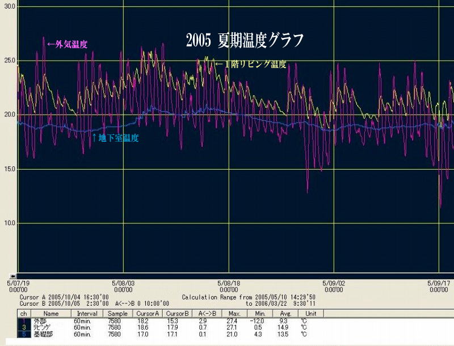The height and width of the screenshot is (346, 454).
Task: Click the 'Name' column header
Action: click(x=52, y=314)
